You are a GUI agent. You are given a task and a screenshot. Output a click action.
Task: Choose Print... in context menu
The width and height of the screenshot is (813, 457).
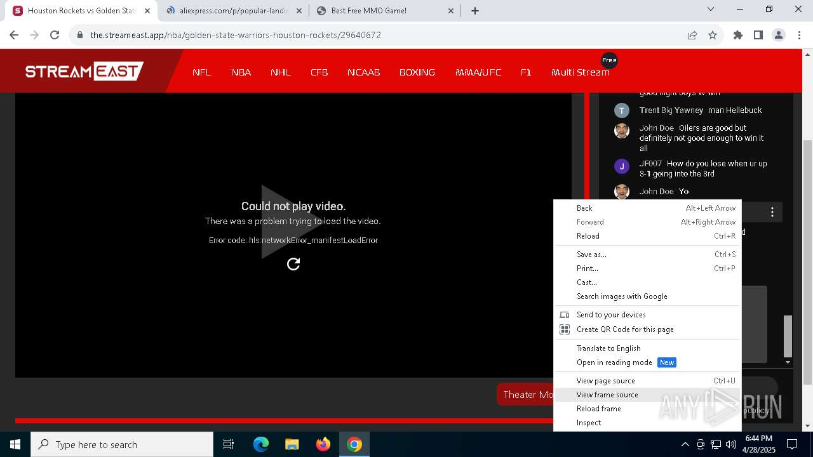(x=647, y=268)
